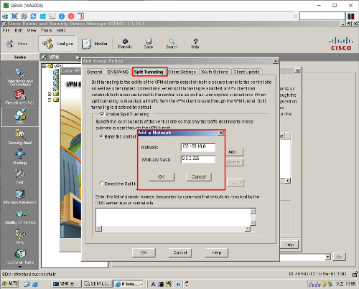
Task: Select the VPN task icon
Action: [x=20, y=117]
